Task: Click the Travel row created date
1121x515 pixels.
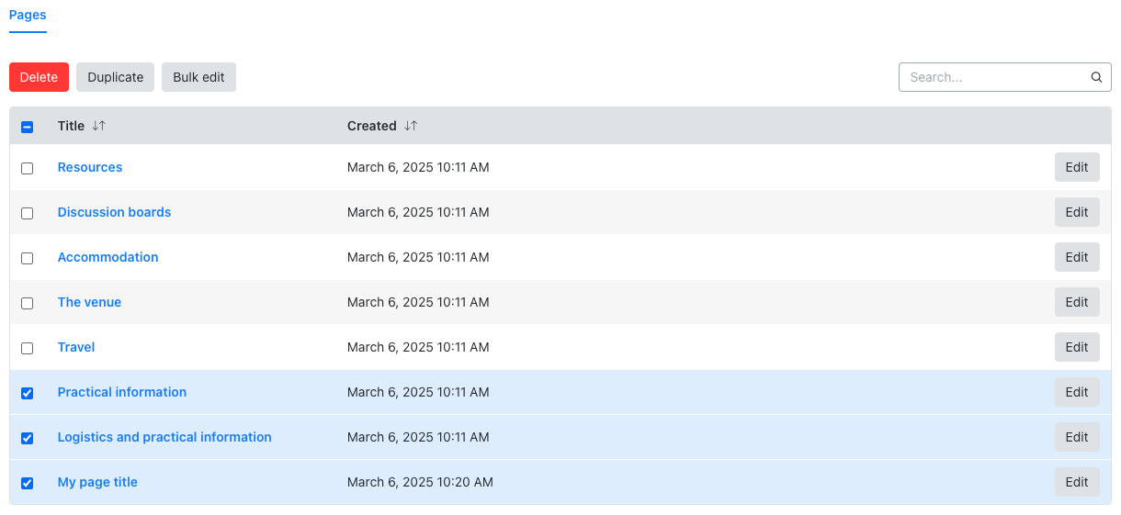Action: (418, 347)
